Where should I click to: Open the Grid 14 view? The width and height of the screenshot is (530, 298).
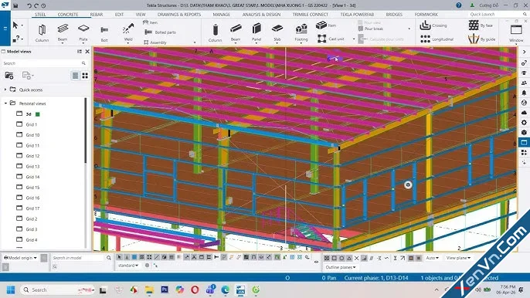click(x=32, y=177)
